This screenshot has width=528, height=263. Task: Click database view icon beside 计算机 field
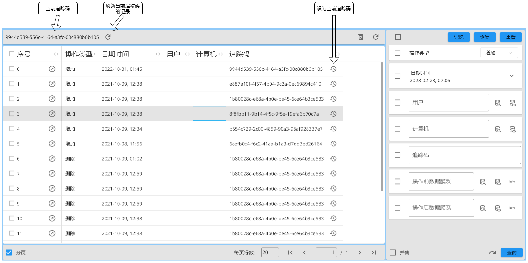pyautogui.click(x=512, y=129)
